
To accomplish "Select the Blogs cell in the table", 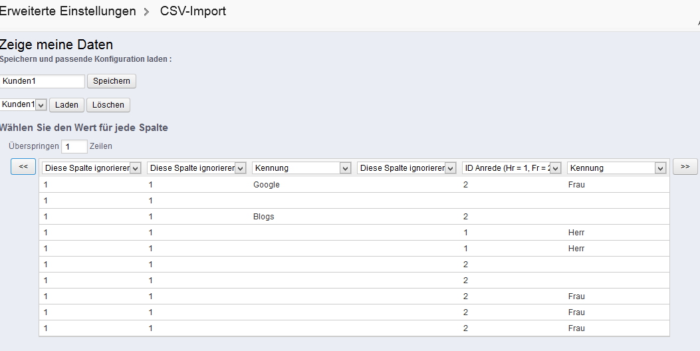I will (x=264, y=217).
